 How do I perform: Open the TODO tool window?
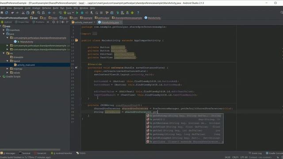(81, 153)
